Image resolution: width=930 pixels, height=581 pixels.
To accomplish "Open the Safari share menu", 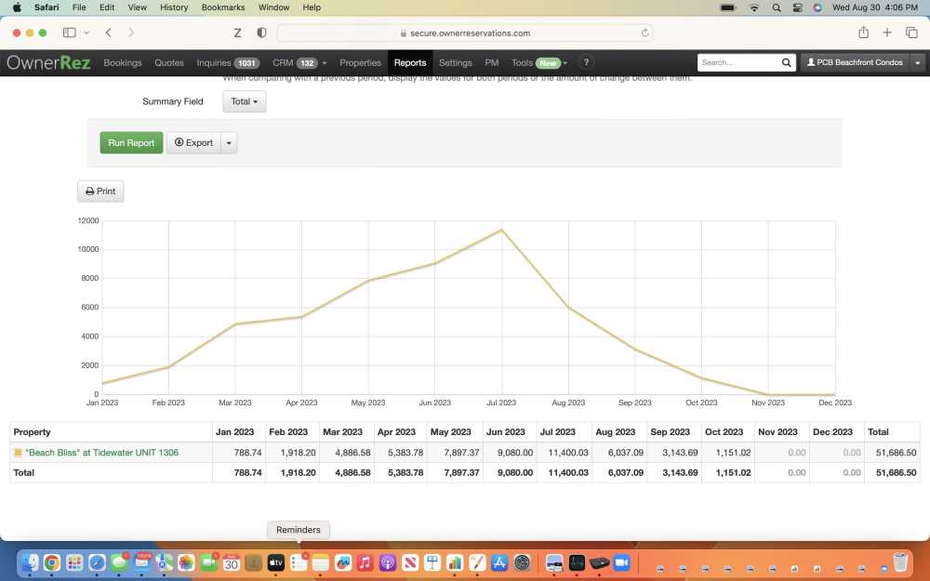I will [x=863, y=33].
